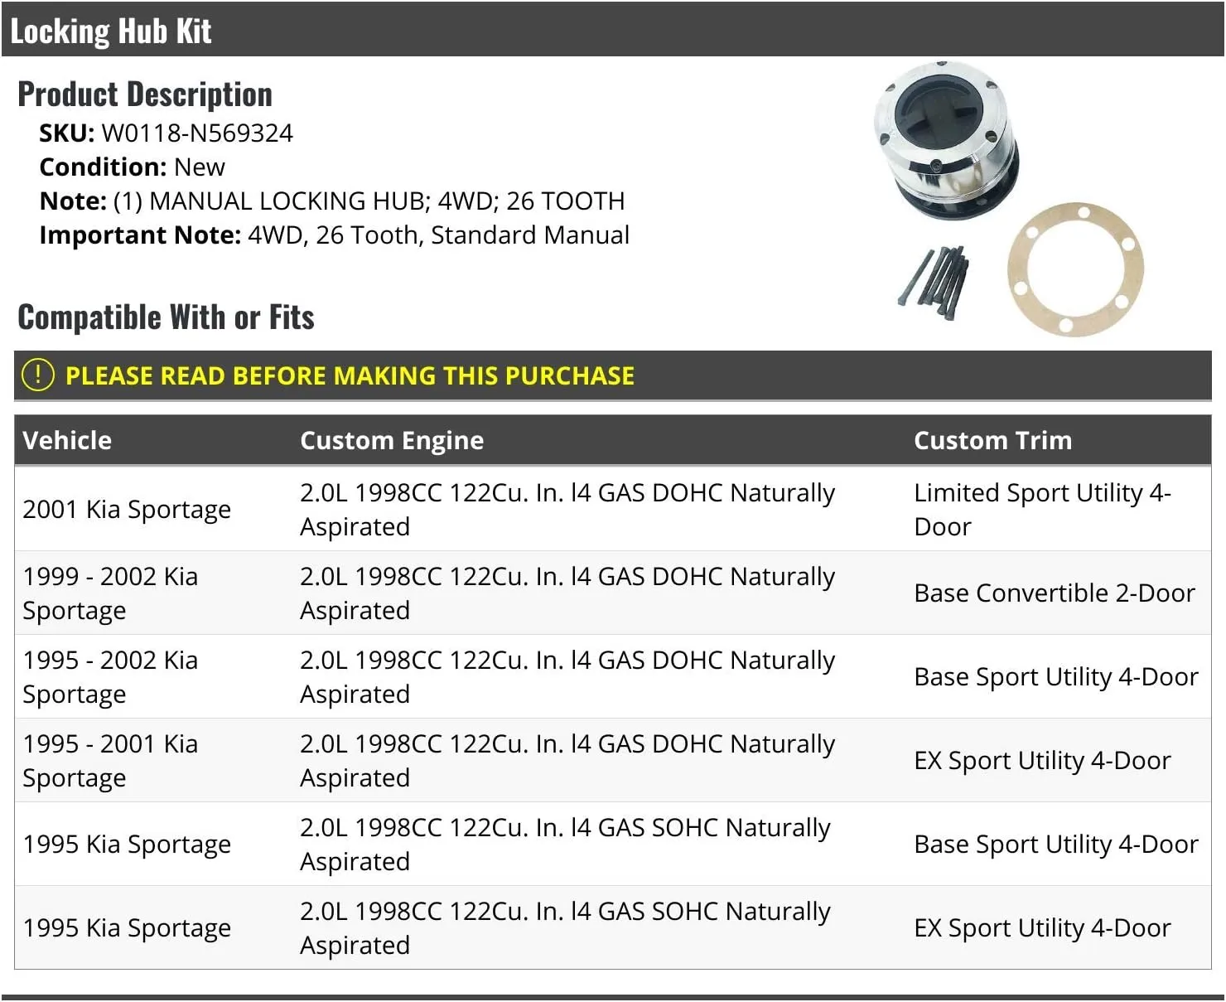Click the last row EX Sport Utility 4-Door cell

(x=1042, y=927)
